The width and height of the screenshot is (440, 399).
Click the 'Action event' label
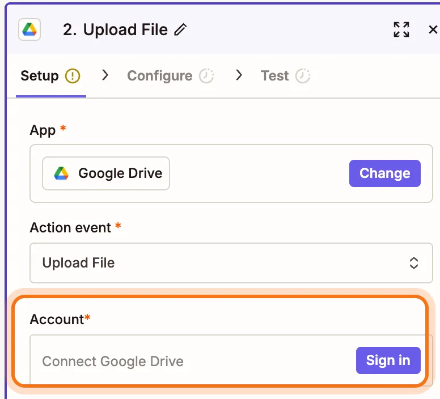coord(70,228)
